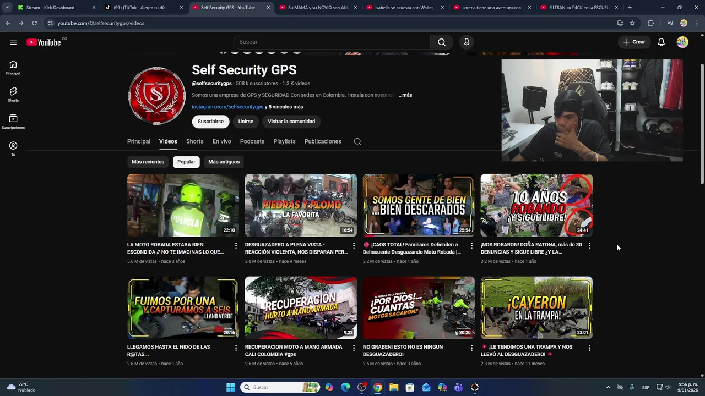Open Suscripciones in the left sidebar
The height and width of the screenshot is (396, 705).
13,122
